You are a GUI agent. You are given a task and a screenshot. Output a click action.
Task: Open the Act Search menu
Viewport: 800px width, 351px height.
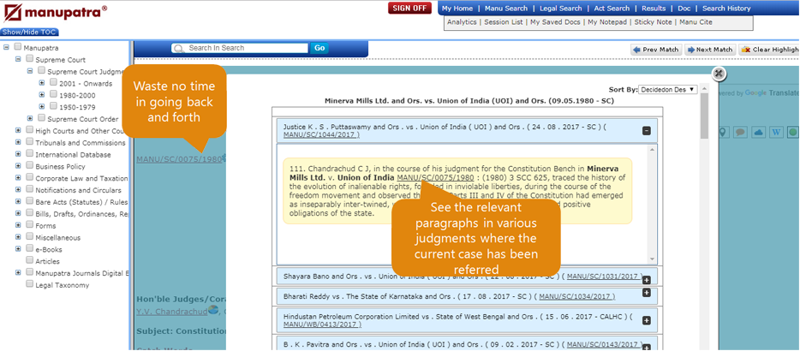click(x=612, y=9)
